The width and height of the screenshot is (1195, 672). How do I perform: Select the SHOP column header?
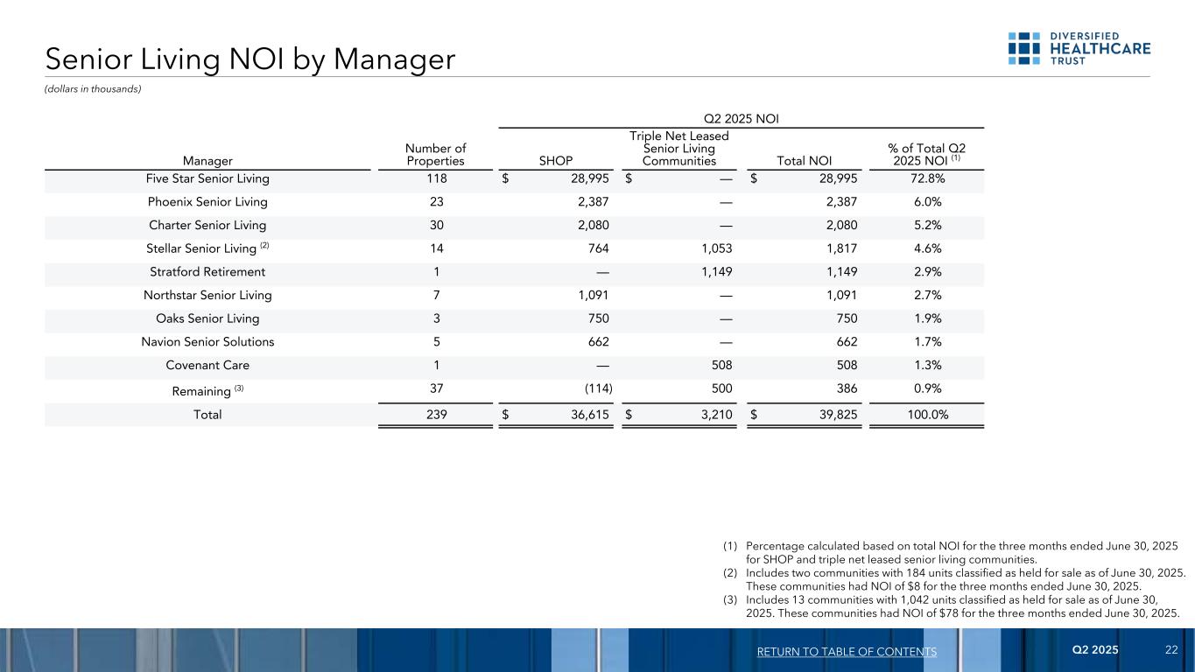point(556,161)
